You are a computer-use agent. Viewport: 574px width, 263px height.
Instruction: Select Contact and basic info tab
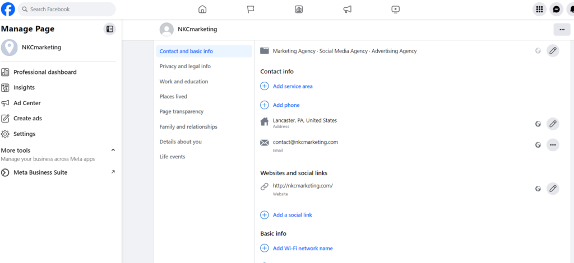pos(204,51)
